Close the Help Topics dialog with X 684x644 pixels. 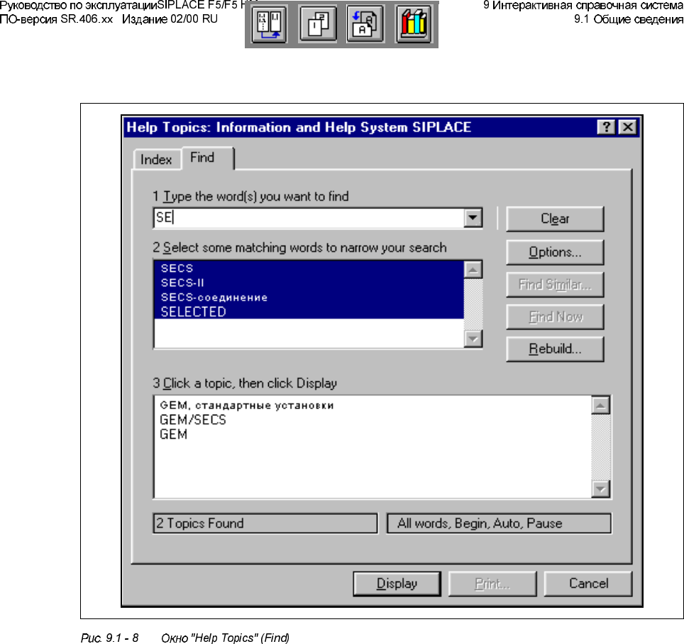point(628,127)
